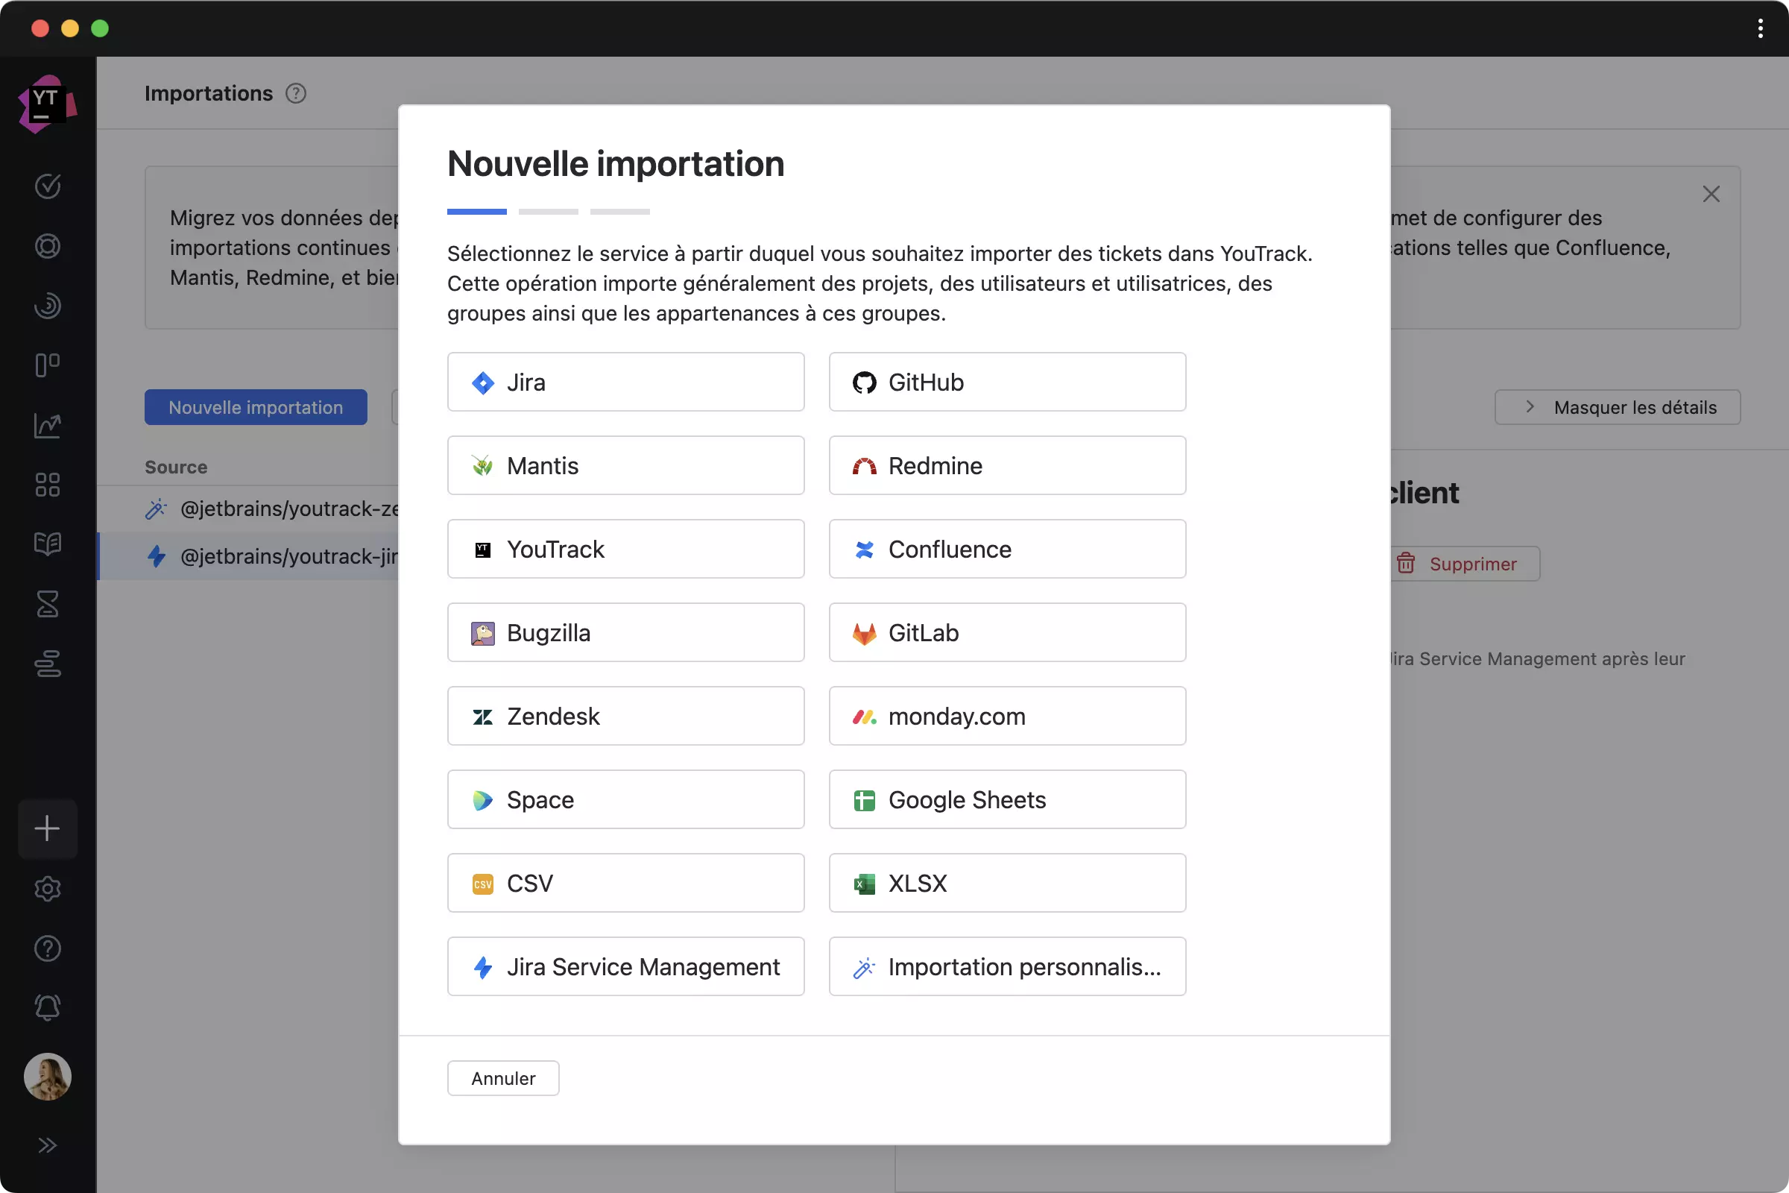Open the Reports chart sidebar icon

(47, 425)
